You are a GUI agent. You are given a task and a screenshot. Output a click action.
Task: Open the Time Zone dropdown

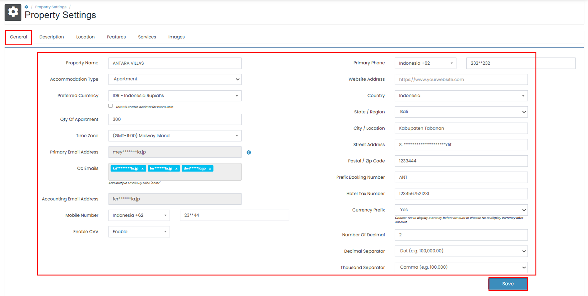tap(175, 136)
